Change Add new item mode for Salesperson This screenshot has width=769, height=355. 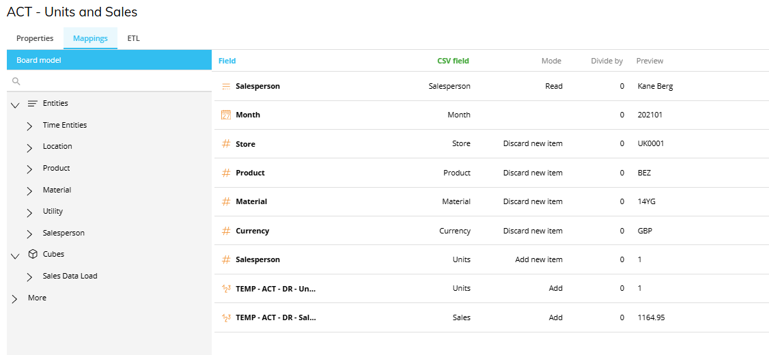(538, 259)
